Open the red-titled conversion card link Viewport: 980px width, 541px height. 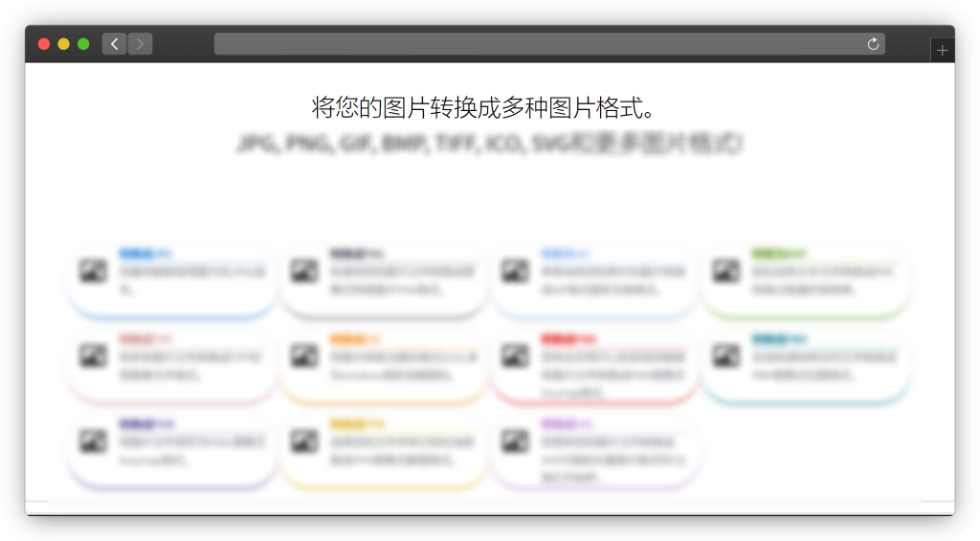coord(568,339)
